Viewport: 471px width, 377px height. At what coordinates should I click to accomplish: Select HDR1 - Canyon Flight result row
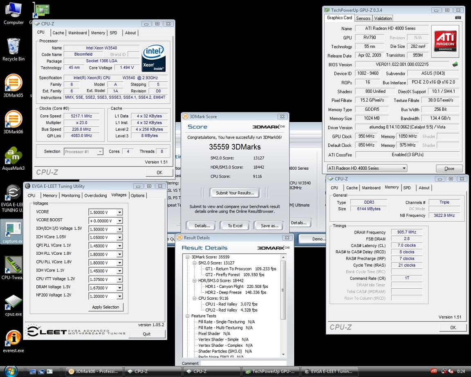(x=237, y=287)
